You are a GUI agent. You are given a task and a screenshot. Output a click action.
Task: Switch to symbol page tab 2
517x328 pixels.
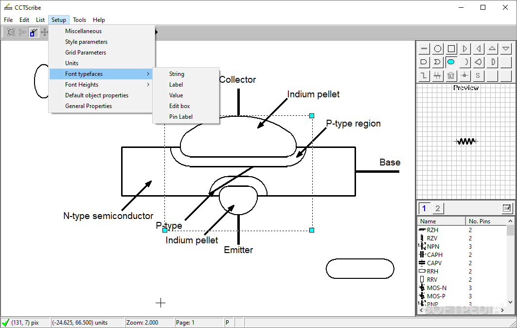(438, 208)
